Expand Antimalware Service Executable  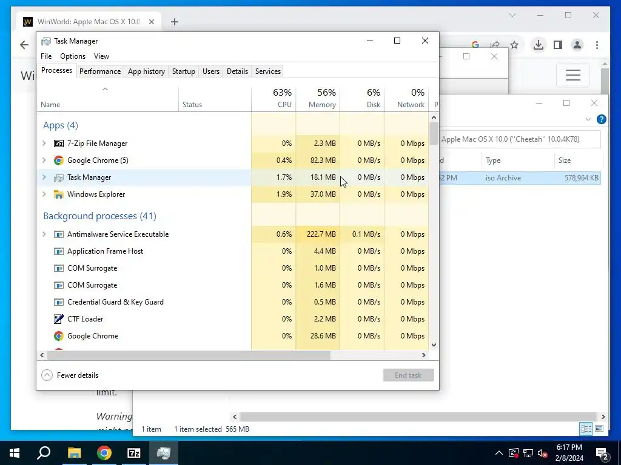(x=44, y=234)
